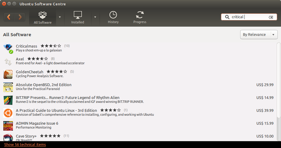The width and height of the screenshot is (281, 148).
Task: Click the US$ 14.99 price
Action: [265, 97]
